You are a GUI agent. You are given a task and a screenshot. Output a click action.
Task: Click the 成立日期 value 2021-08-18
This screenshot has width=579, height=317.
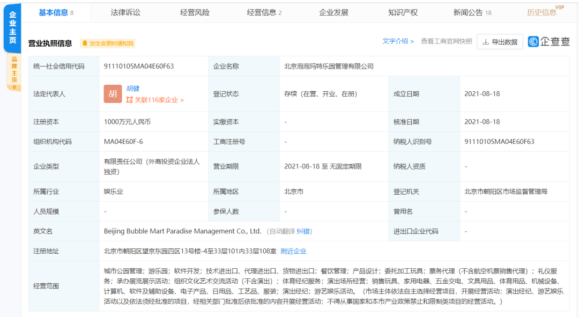click(482, 94)
